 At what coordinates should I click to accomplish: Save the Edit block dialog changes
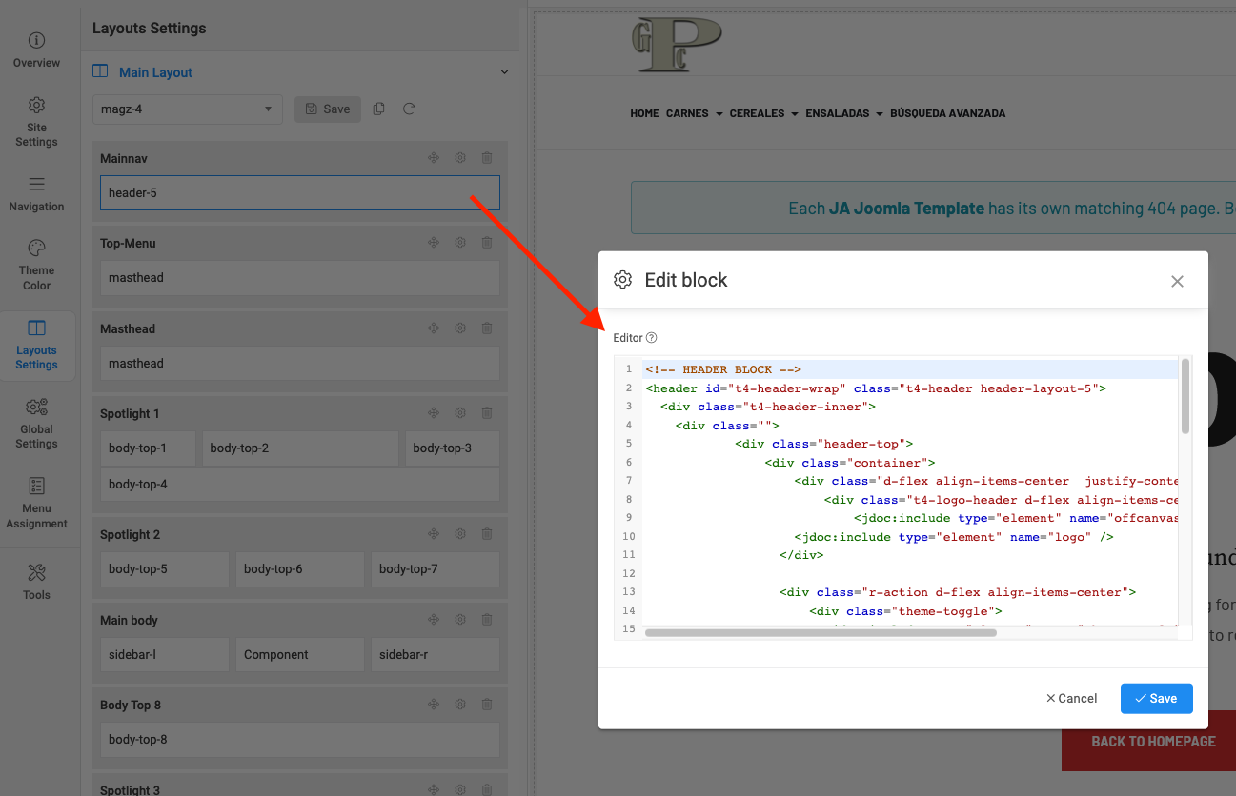click(1156, 698)
